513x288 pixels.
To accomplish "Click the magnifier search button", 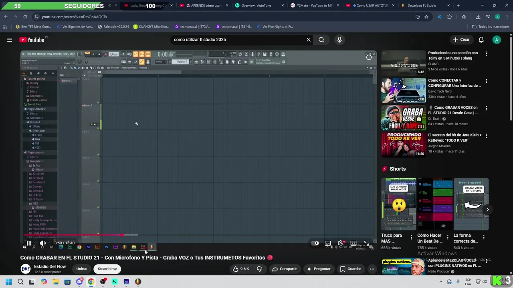I will pyautogui.click(x=321, y=40).
